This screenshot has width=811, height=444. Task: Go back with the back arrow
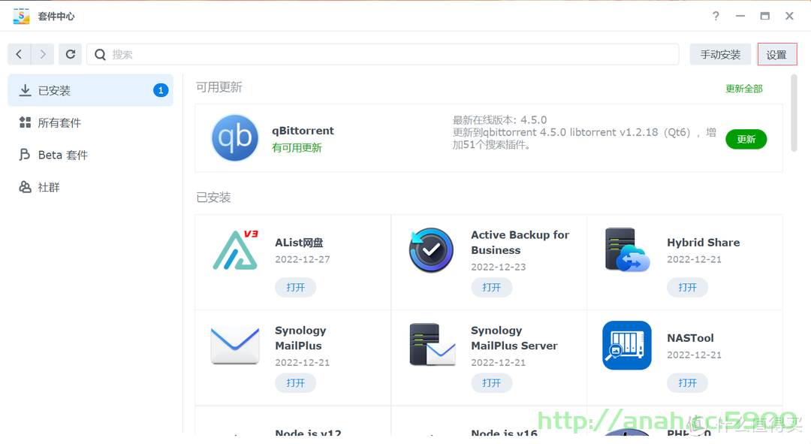[x=19, y=54]
